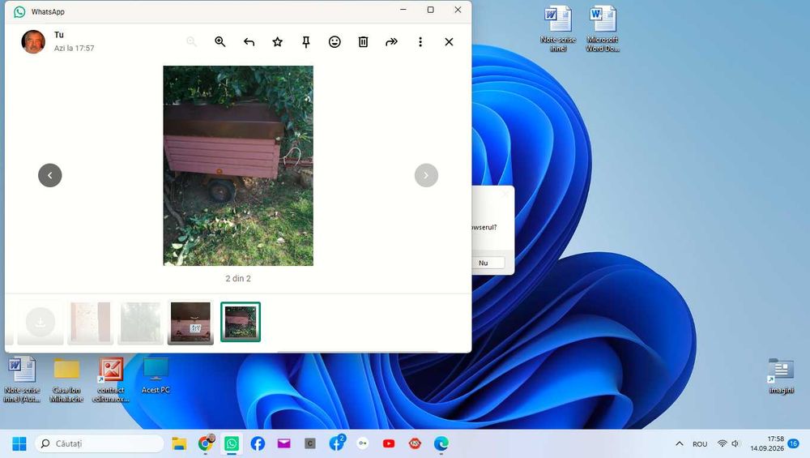Open Microsoft Edge from the taskbar
This screenshot has height=458, width=810.
pyautogui.click(x=441, y=443)
